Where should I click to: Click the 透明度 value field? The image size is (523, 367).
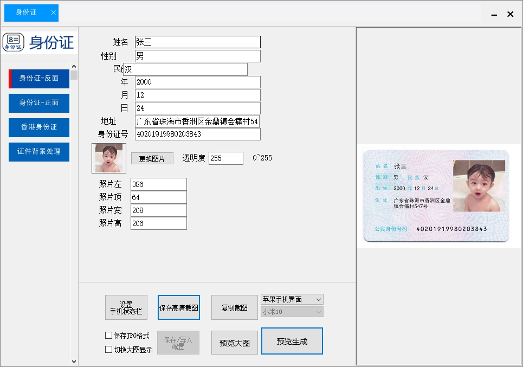click(x=224, y=158)
